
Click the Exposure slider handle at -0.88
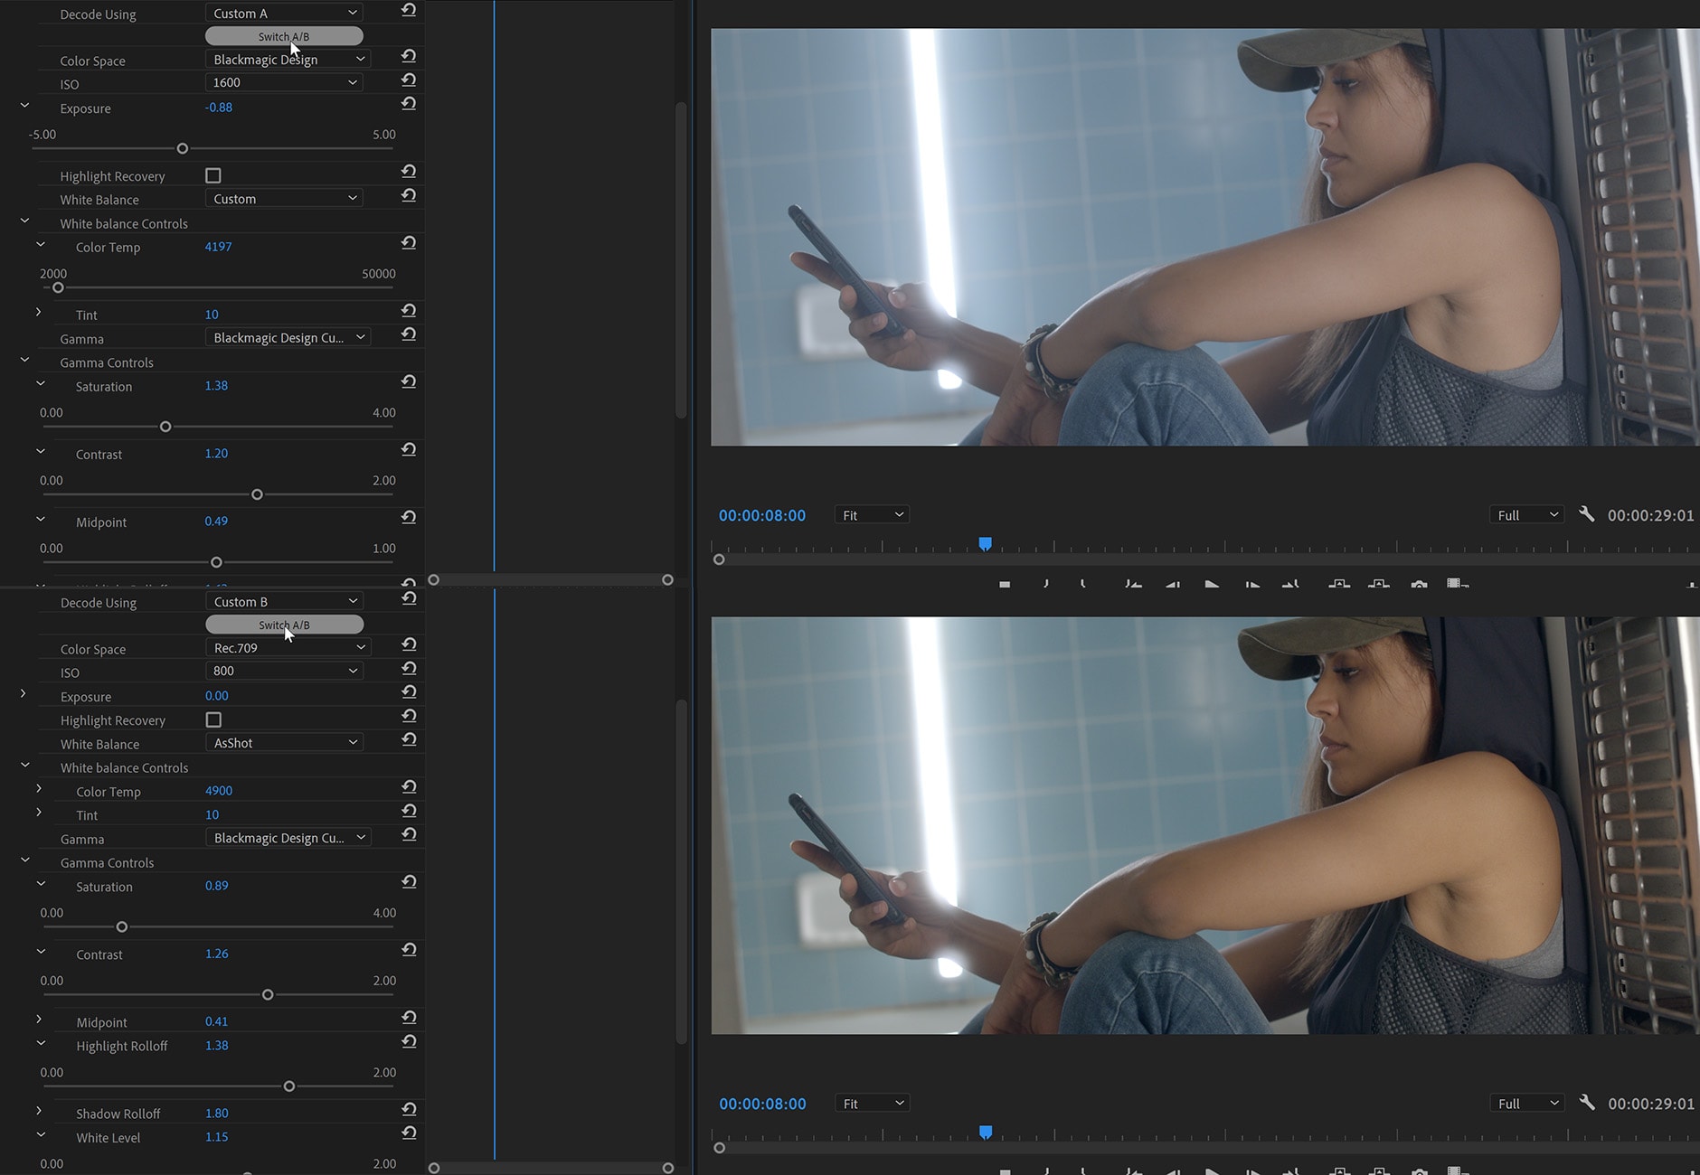(183, 148)
